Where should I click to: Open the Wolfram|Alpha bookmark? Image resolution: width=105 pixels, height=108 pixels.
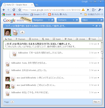click(x=21, y=14)
